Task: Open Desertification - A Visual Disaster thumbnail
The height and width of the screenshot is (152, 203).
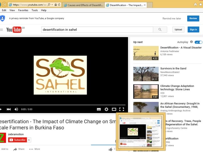Action: click(146, 53)
